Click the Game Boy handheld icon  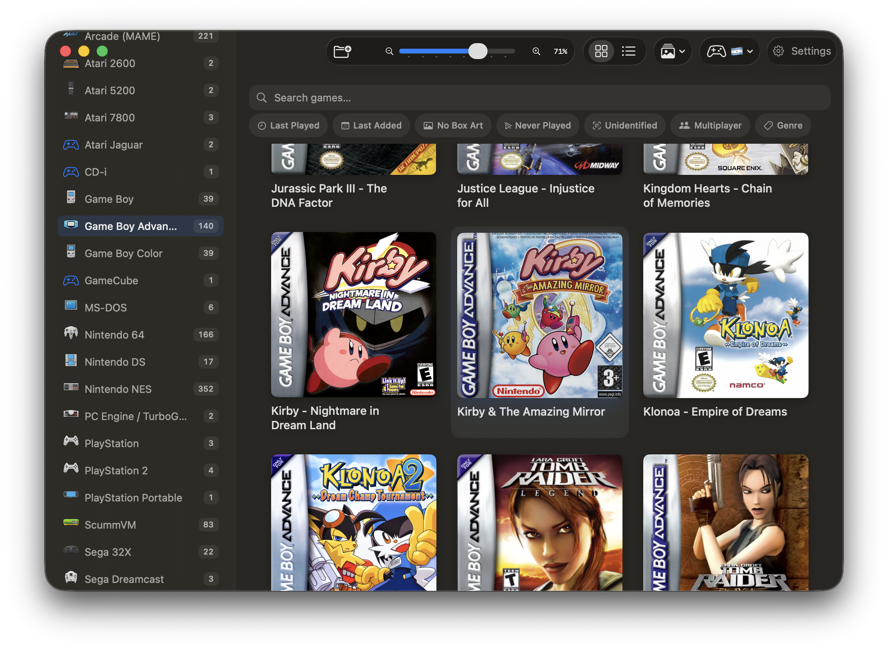click(71, 197)
